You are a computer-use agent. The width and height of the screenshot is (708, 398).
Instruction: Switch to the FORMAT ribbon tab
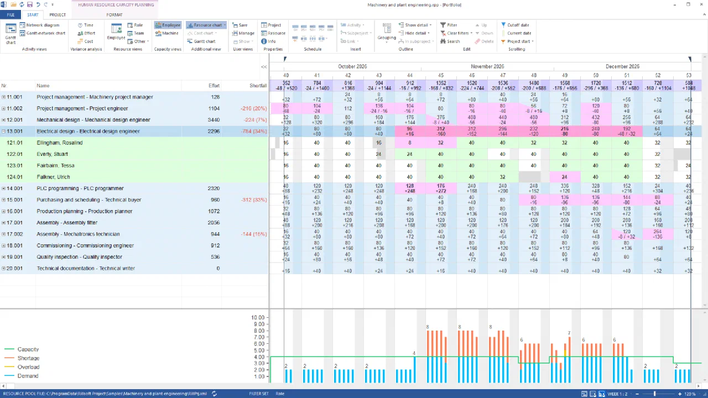(114, 15)
